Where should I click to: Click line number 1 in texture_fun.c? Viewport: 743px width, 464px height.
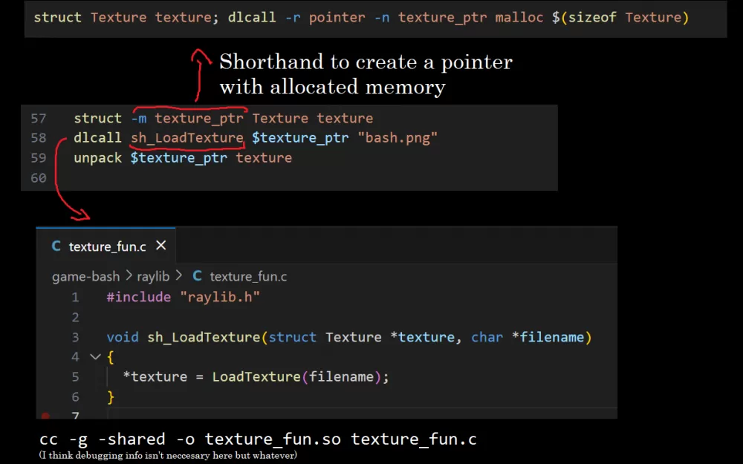coord(75,298)
